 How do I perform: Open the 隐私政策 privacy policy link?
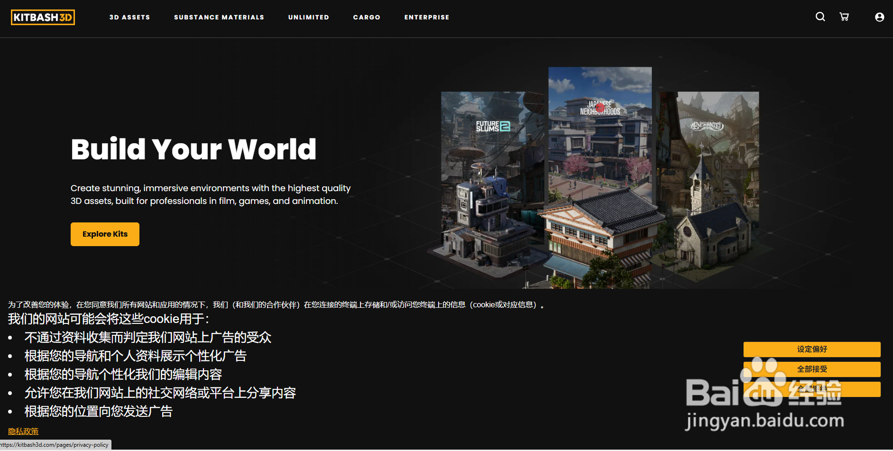point(23,431)
